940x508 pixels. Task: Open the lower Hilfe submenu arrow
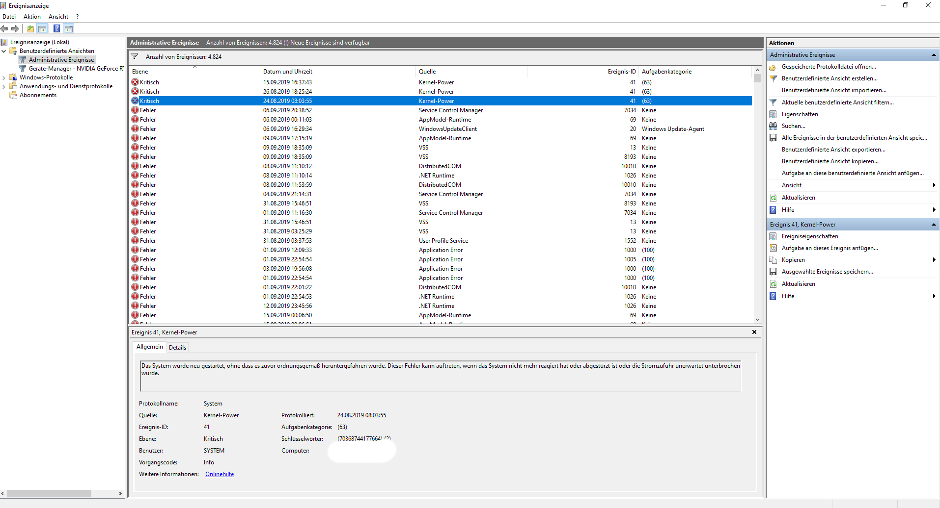pos(934,296)
